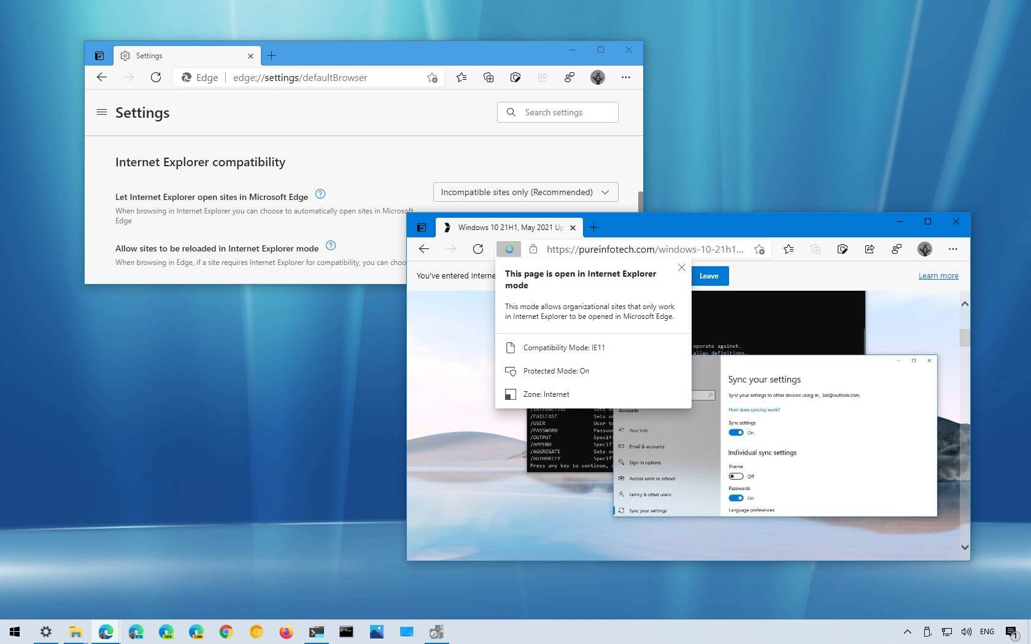This screenshot has width=1031, height=644.
Task: Reload the pureinfotech page
Action: click(478, 249)
